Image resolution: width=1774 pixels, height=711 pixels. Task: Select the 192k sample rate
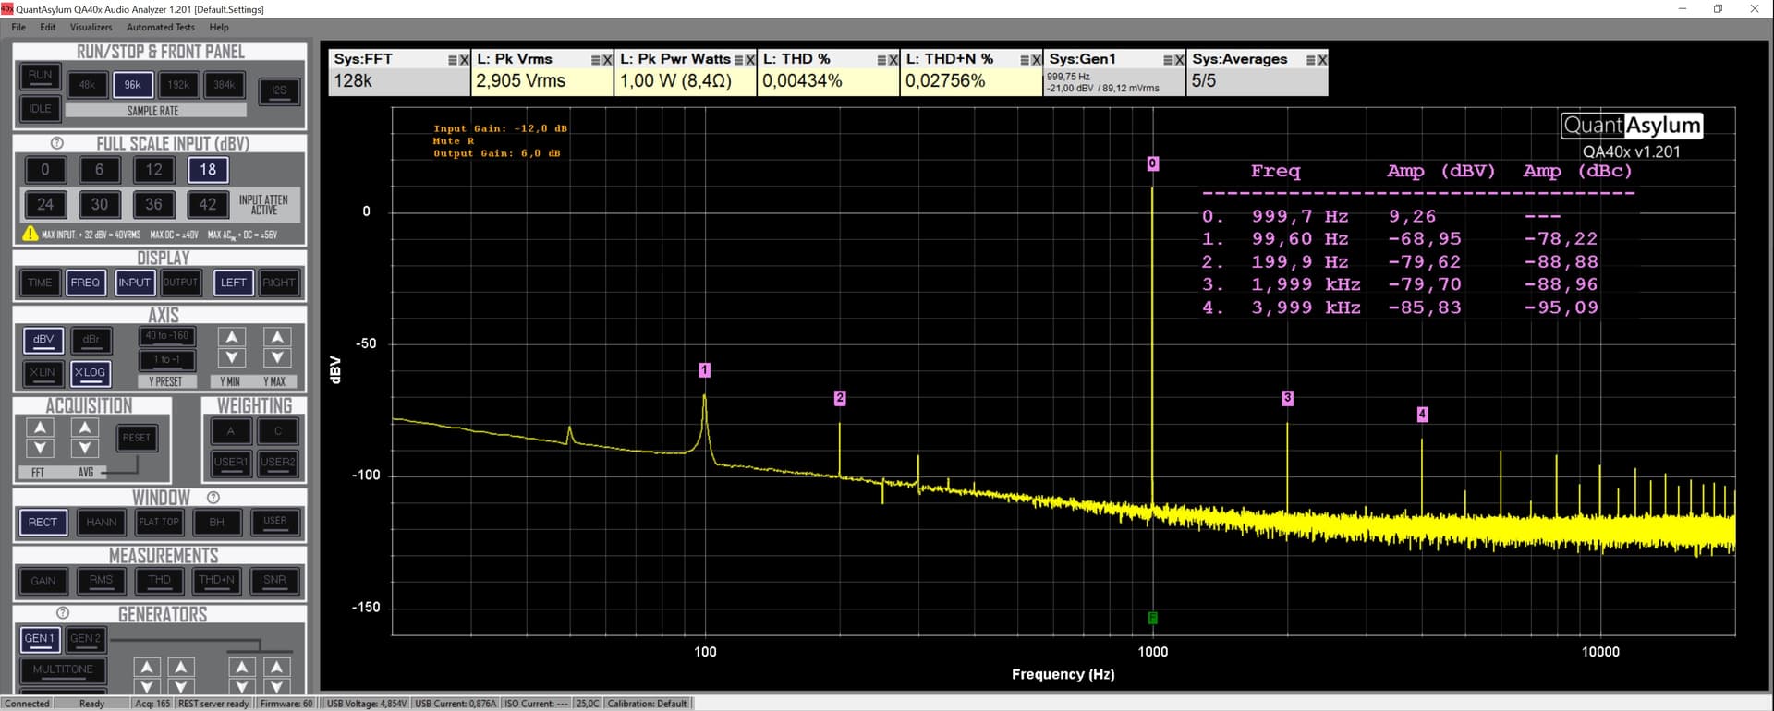point(178,85)
